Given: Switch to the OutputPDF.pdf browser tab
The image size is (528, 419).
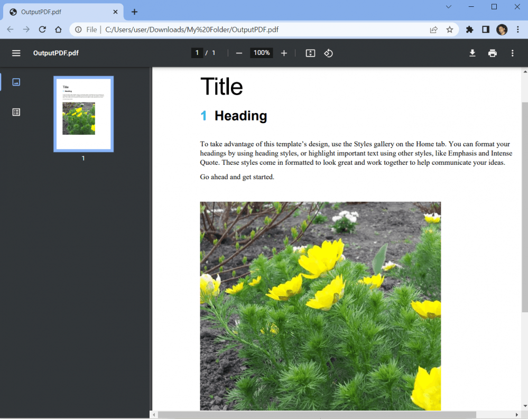Looking at the screenshot, I should coord(58,11).
